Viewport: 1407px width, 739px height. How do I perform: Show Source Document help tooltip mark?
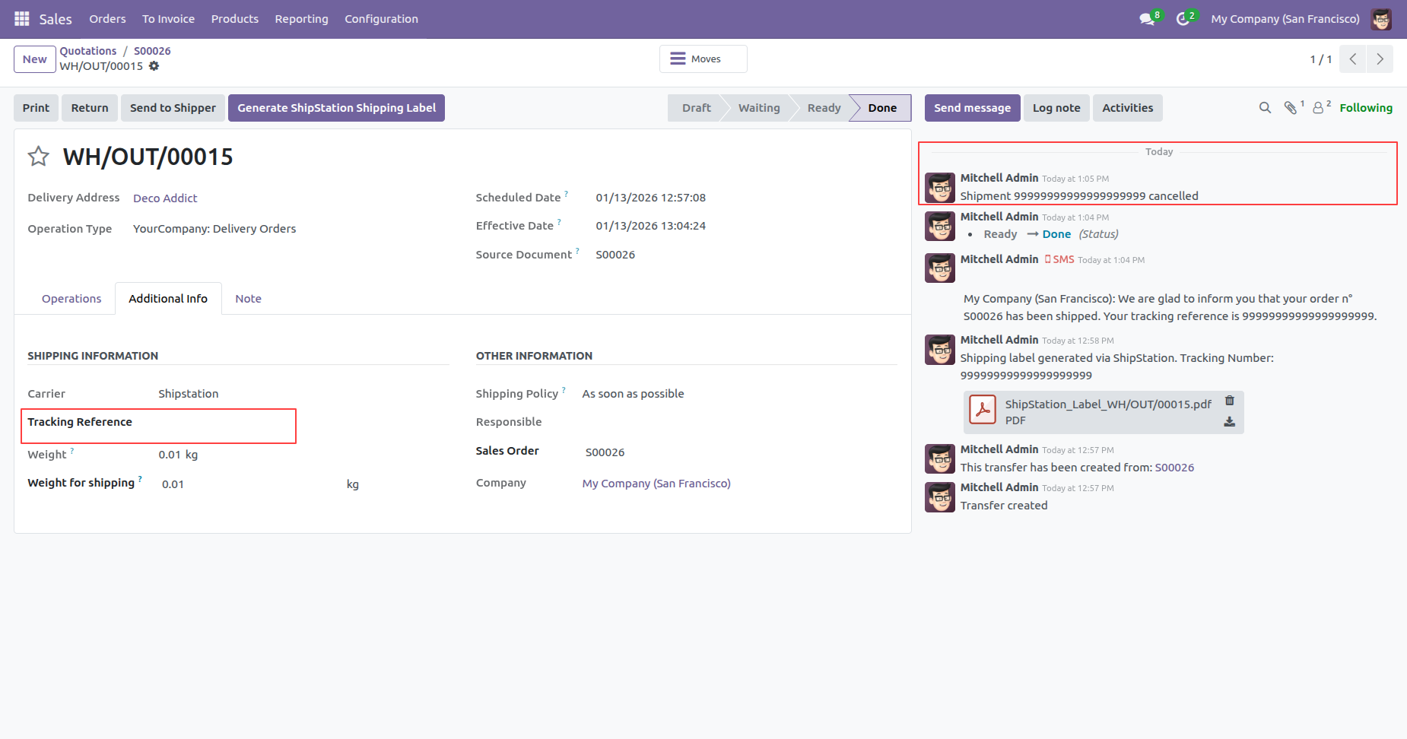pos(577,251)
